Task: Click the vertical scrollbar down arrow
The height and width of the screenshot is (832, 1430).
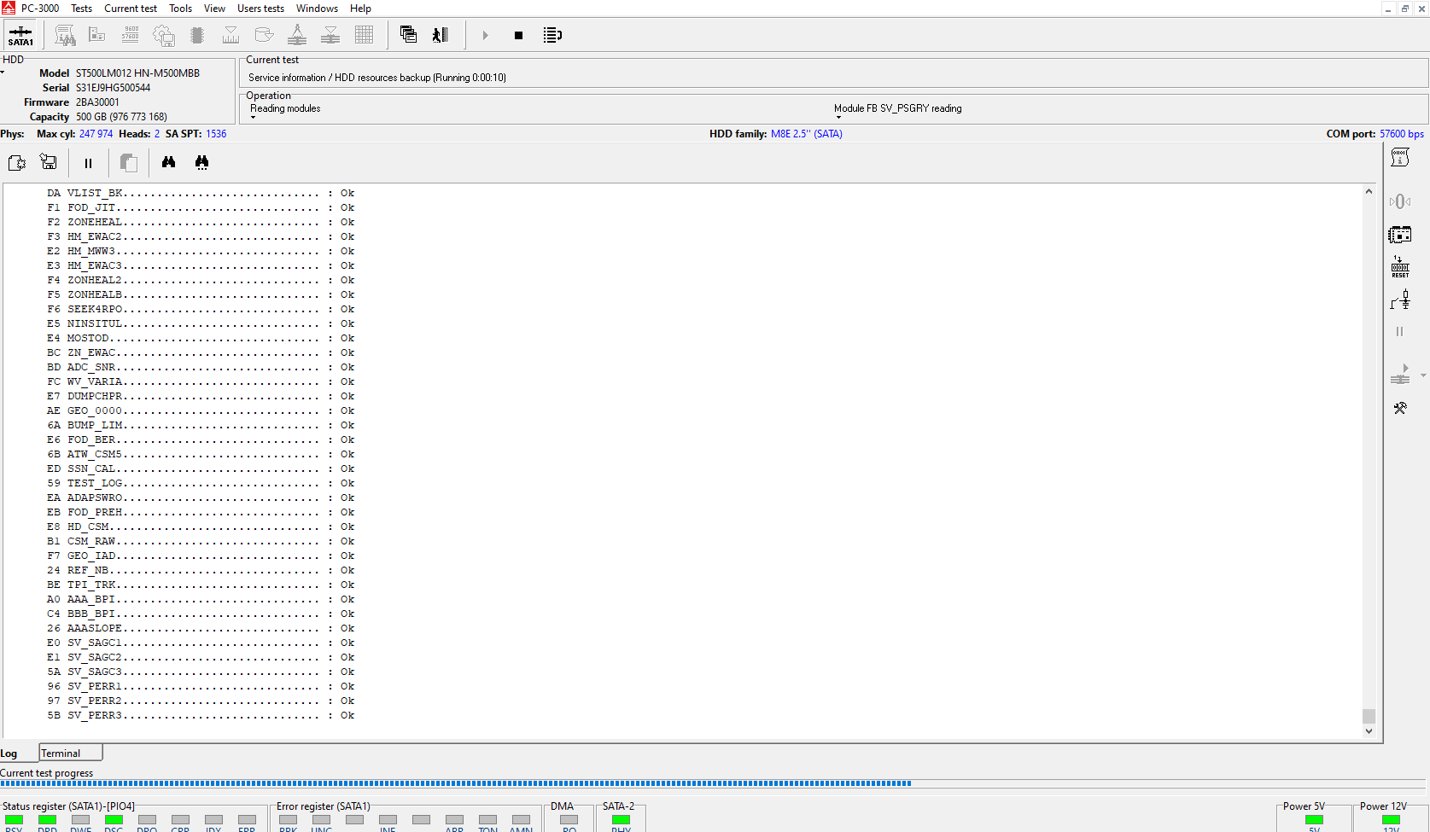Action: tap(1369, 731)
